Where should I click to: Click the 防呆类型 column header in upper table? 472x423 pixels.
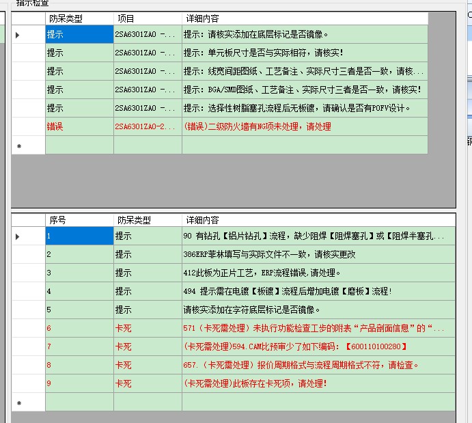pos(79,18)
